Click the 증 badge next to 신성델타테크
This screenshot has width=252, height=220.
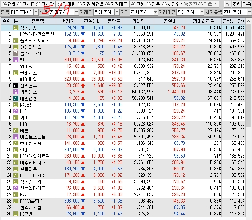click(16, 188)
